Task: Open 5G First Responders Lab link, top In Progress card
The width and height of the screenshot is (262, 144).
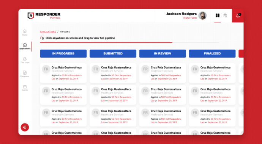Action: (x=66, y=77)
